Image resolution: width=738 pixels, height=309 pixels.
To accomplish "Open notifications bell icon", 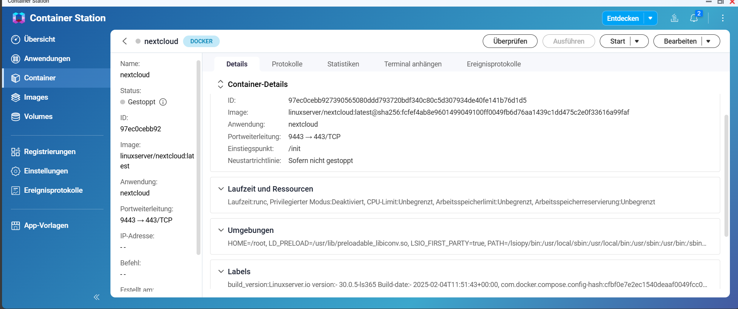I will tap(694, 18).
